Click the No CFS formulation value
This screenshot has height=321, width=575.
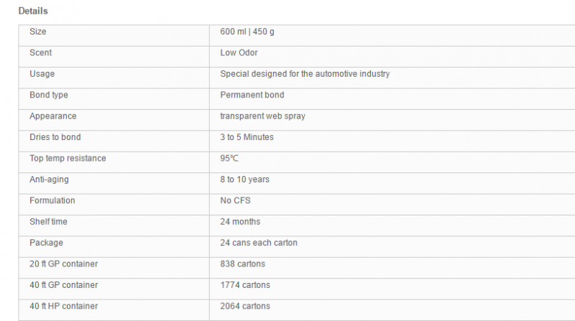235,200
